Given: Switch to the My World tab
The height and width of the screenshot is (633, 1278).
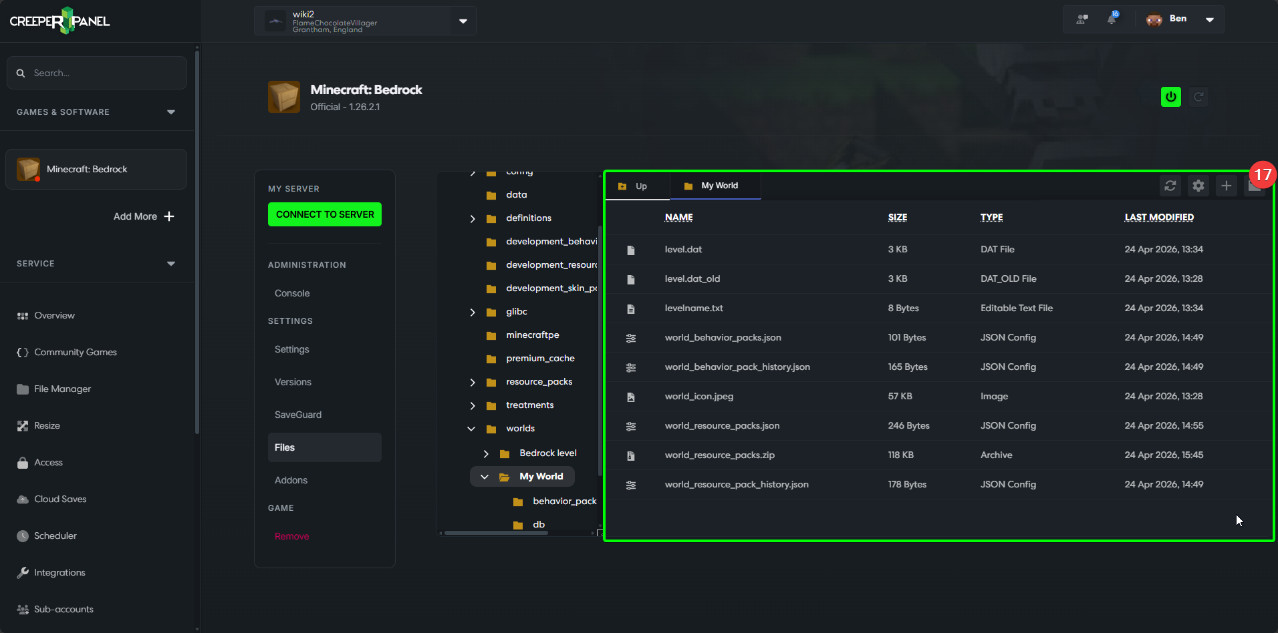Looking at the screenshot, I should coord(715,186).
